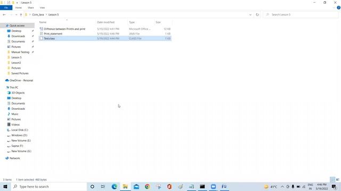Open taskbar clock showing 4:46 PM
Image resolution: width=341 pixels, height=191 pixels.
[322, 187]
